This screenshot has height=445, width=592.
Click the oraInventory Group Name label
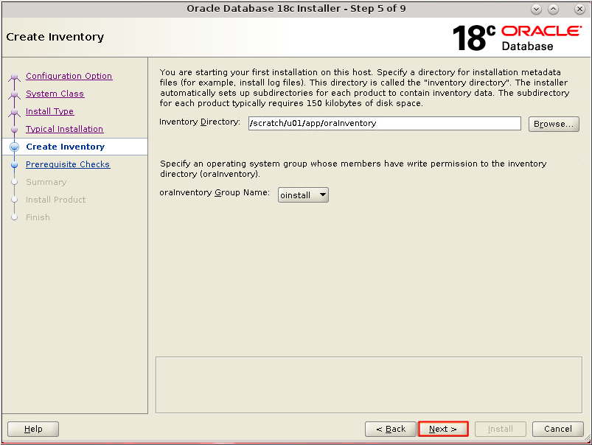(215, 192)
